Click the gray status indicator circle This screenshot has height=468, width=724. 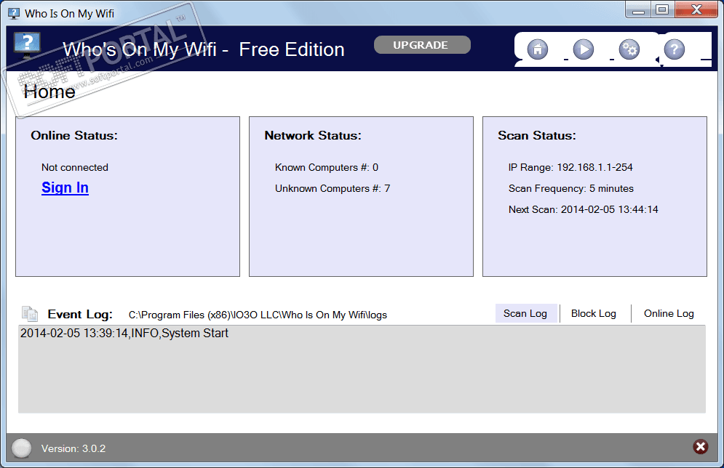coord(21,448)
